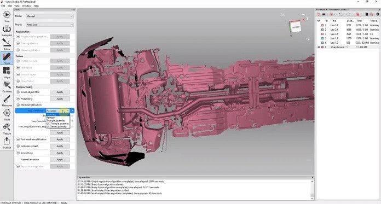Open the File menu
The image size is (381, 204).
[3, 6]
